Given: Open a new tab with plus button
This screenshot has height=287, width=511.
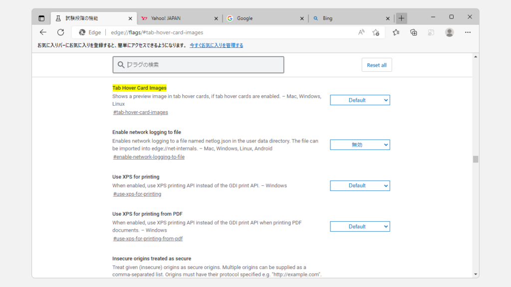Looking at the screenshot, I should click(x=402, y=18).
